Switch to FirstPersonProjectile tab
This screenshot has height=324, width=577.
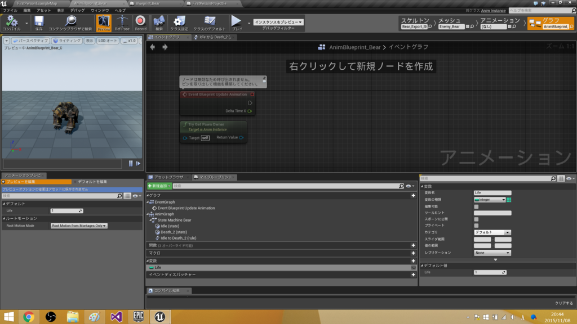pos(209,3)
